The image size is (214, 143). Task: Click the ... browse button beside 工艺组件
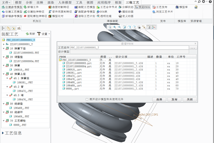[193, 48]
